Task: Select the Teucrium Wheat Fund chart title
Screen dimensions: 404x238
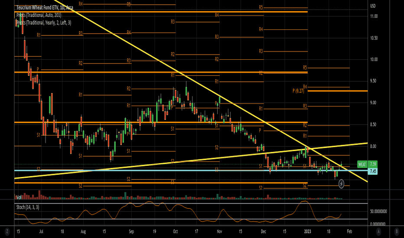Action: click(x=45, y=8)
